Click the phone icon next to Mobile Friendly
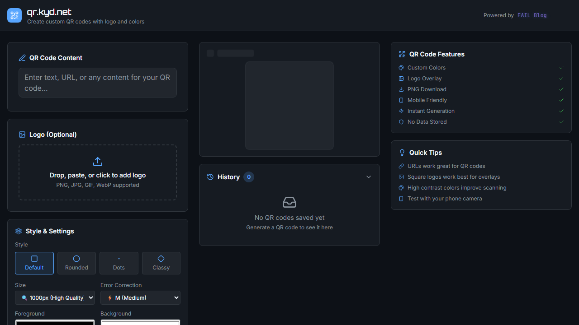579x325 pixels. pos(401,100)
